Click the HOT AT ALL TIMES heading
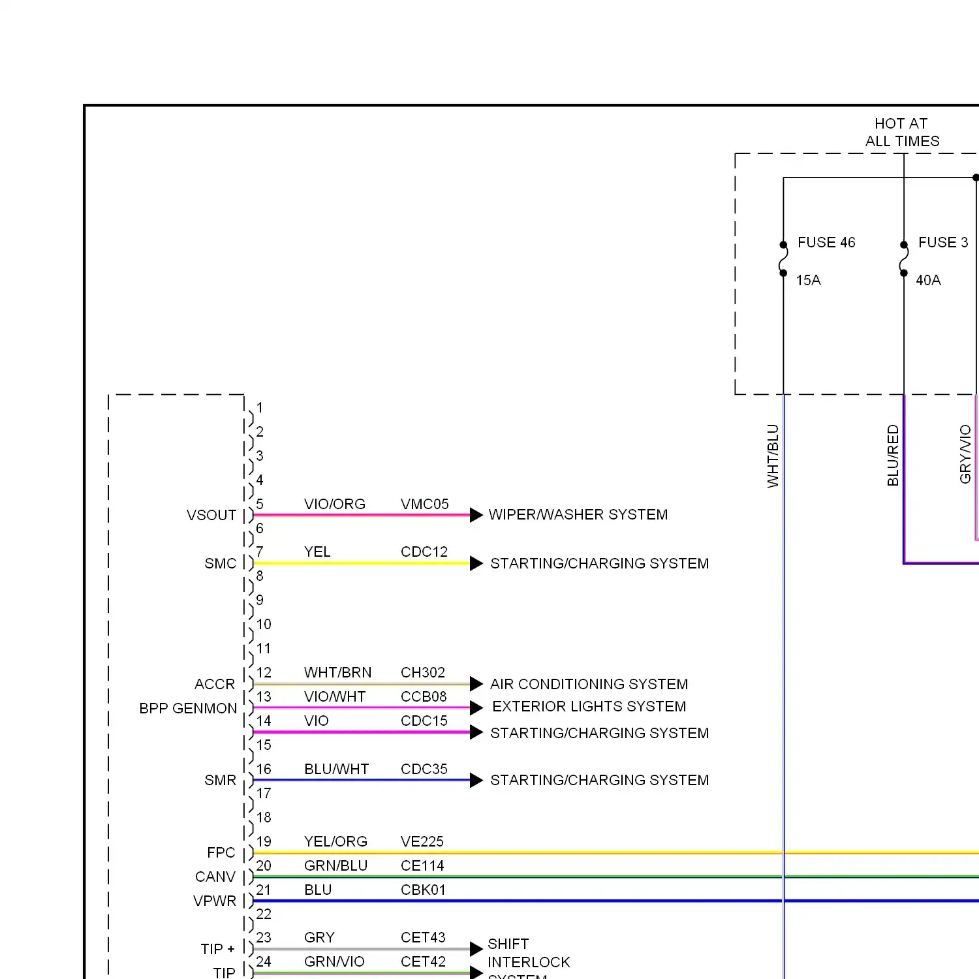The width and height of the screenshot is (979, 979). tap(903, 132)
